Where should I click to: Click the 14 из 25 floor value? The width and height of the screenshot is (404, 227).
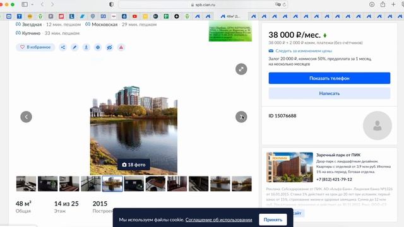(66, 204)
